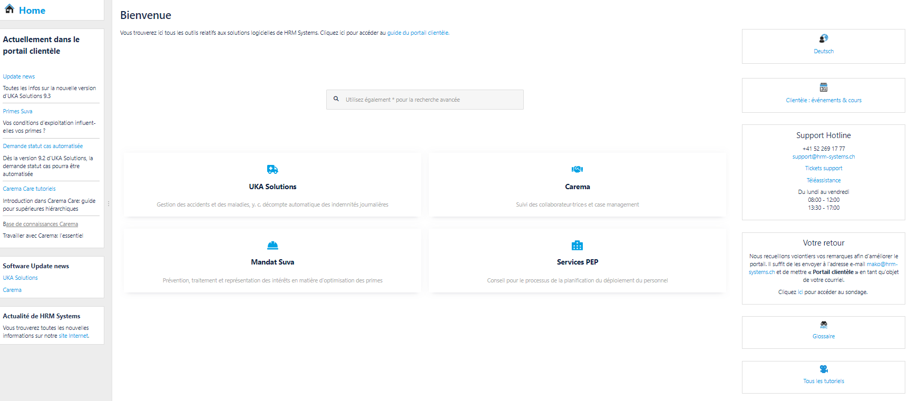Viewport: 909px width, 401px height.
Task: Click the Votre retour heading
Action: (x=824, y=243)
